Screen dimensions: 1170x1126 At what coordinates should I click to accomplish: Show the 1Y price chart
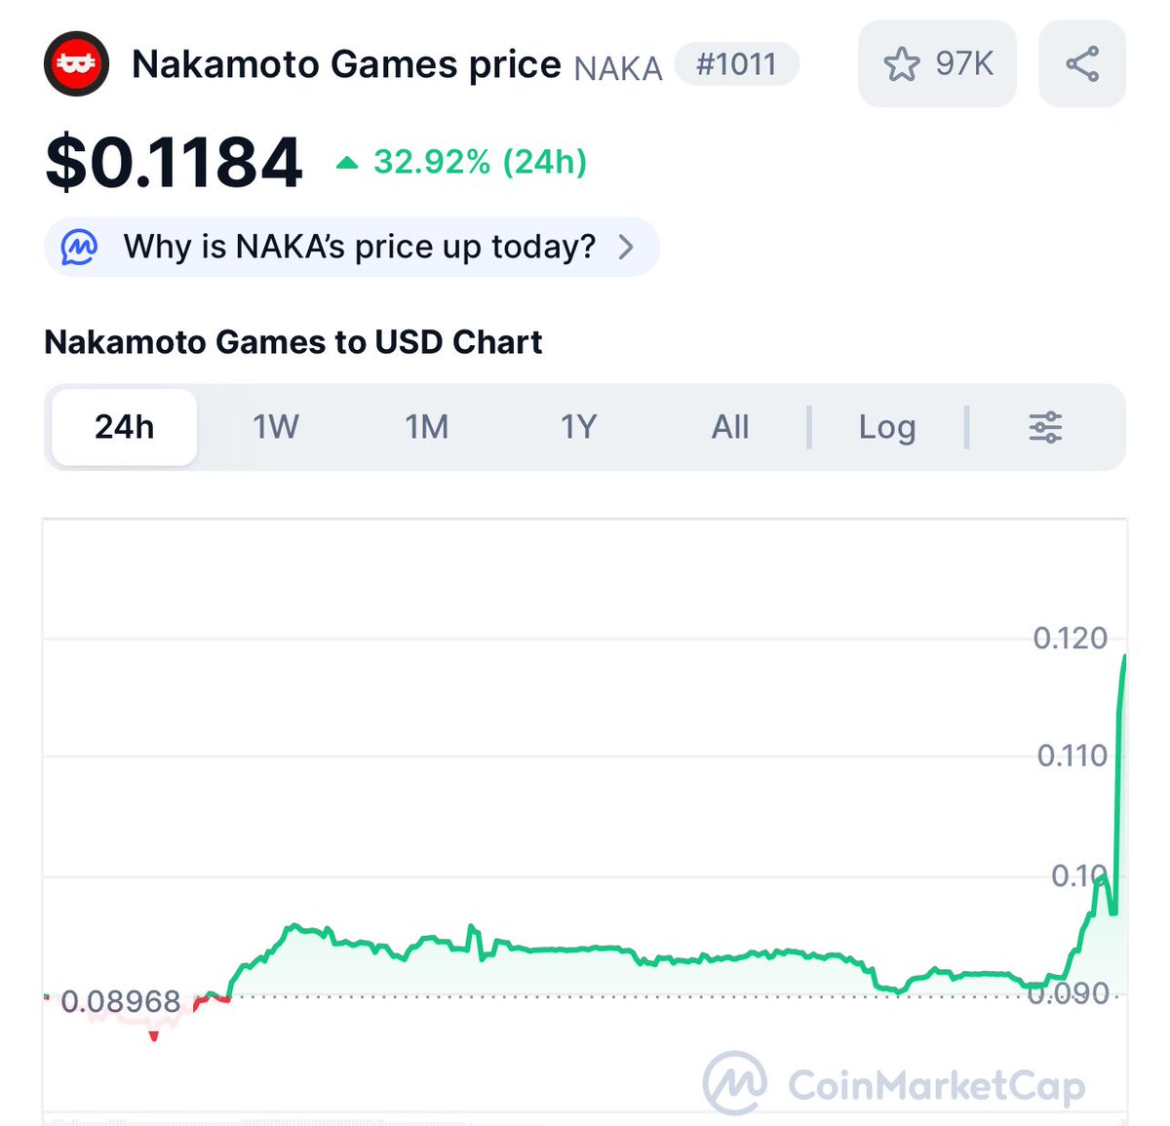578,427
